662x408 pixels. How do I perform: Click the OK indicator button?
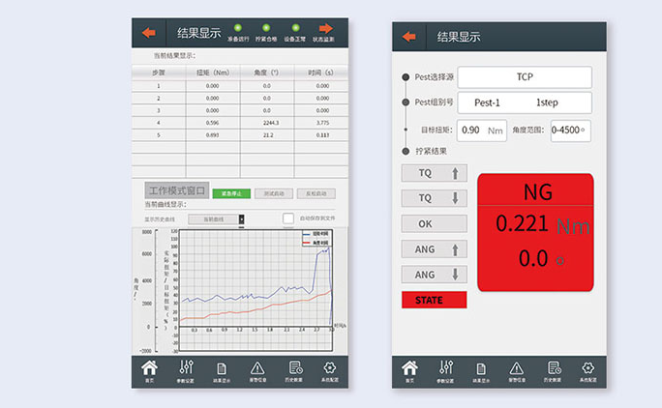point(434,223)
